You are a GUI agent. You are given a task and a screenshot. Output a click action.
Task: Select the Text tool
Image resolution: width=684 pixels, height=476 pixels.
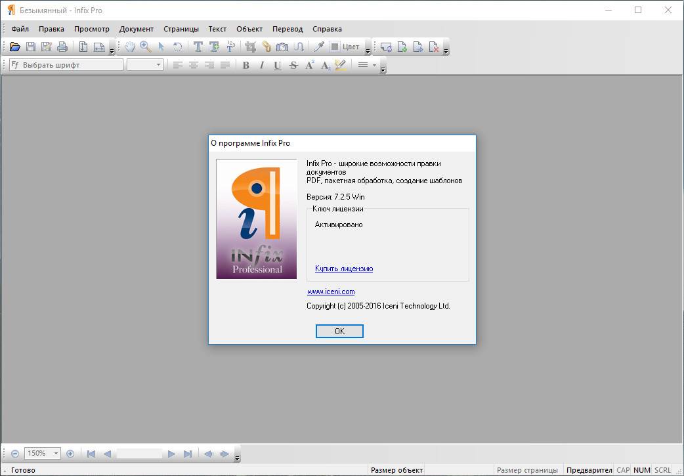[x=198, y=47]
